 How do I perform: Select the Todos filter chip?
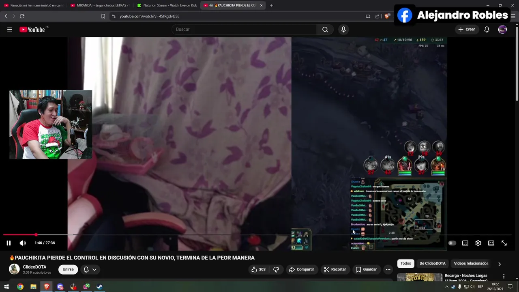(x=406, y=264)
